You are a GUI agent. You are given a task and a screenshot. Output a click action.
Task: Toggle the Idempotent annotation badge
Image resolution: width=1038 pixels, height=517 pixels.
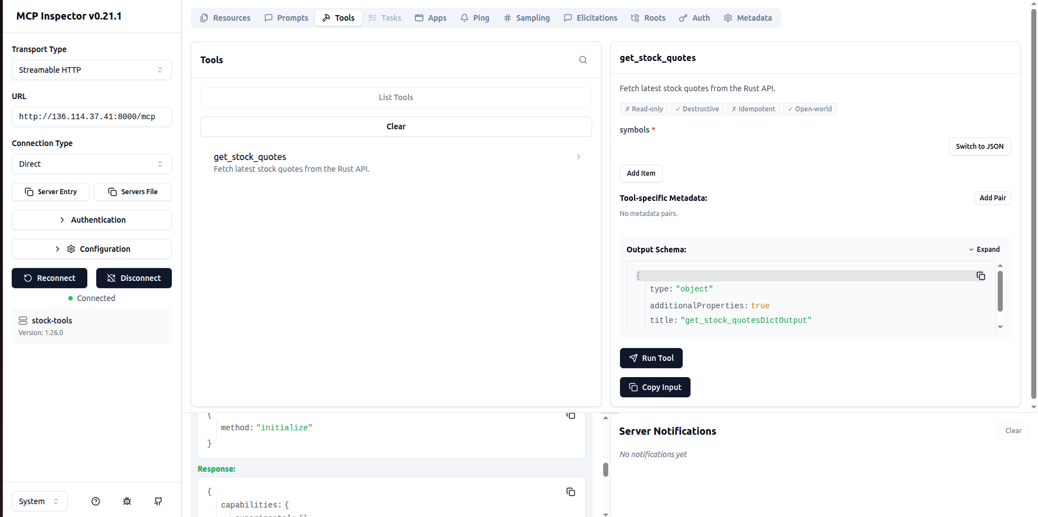[753, 109]
